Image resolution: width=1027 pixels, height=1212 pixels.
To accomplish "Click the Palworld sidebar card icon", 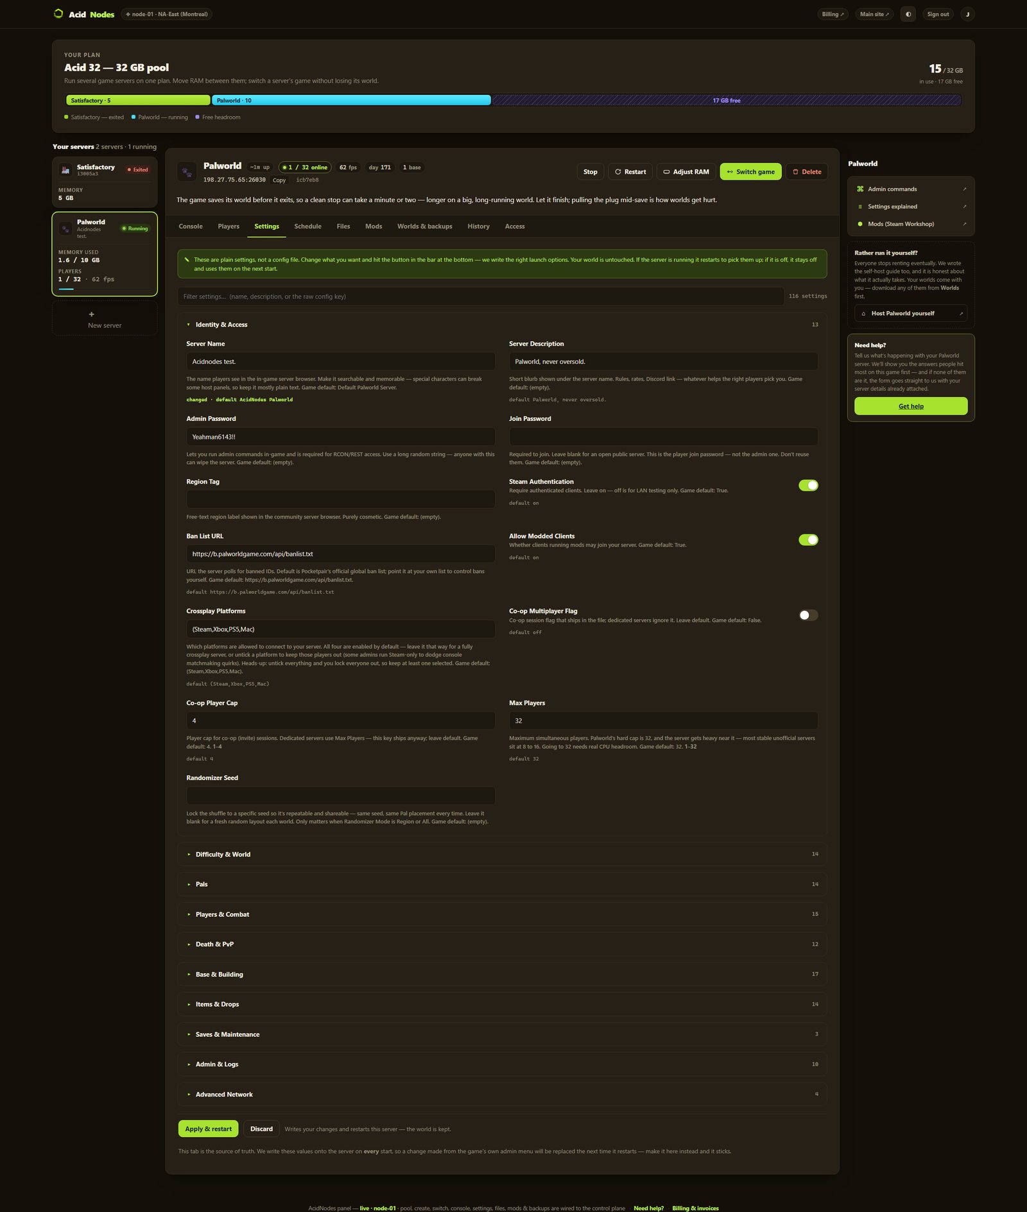I will (65, 228).
